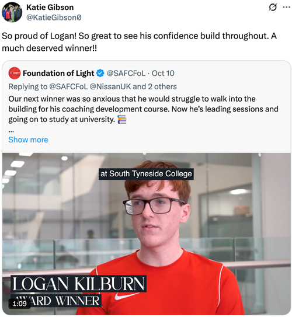Click the 1:09 video duration badge
Screen dimensions: 292x317
coord(19,304)
